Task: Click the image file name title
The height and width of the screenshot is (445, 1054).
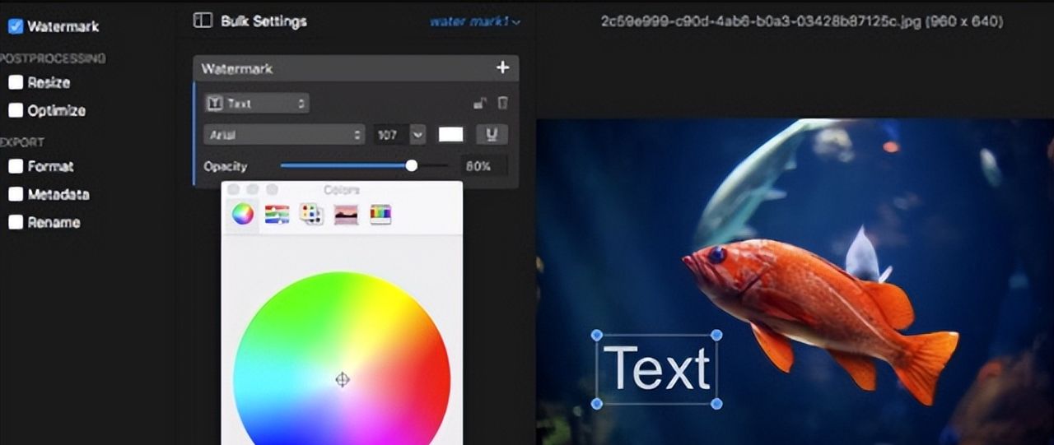Action: (x=802, y=21)
